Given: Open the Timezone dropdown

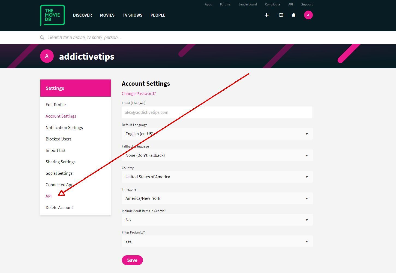Looking at the screenshot, I should [217, 198].
